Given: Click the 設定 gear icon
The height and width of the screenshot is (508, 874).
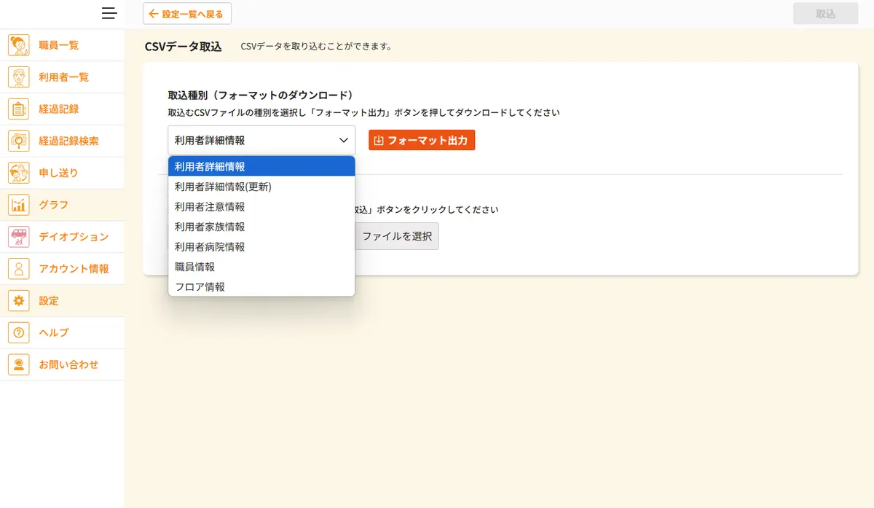Looking at the screenshot, I should (x=18, y=301).
